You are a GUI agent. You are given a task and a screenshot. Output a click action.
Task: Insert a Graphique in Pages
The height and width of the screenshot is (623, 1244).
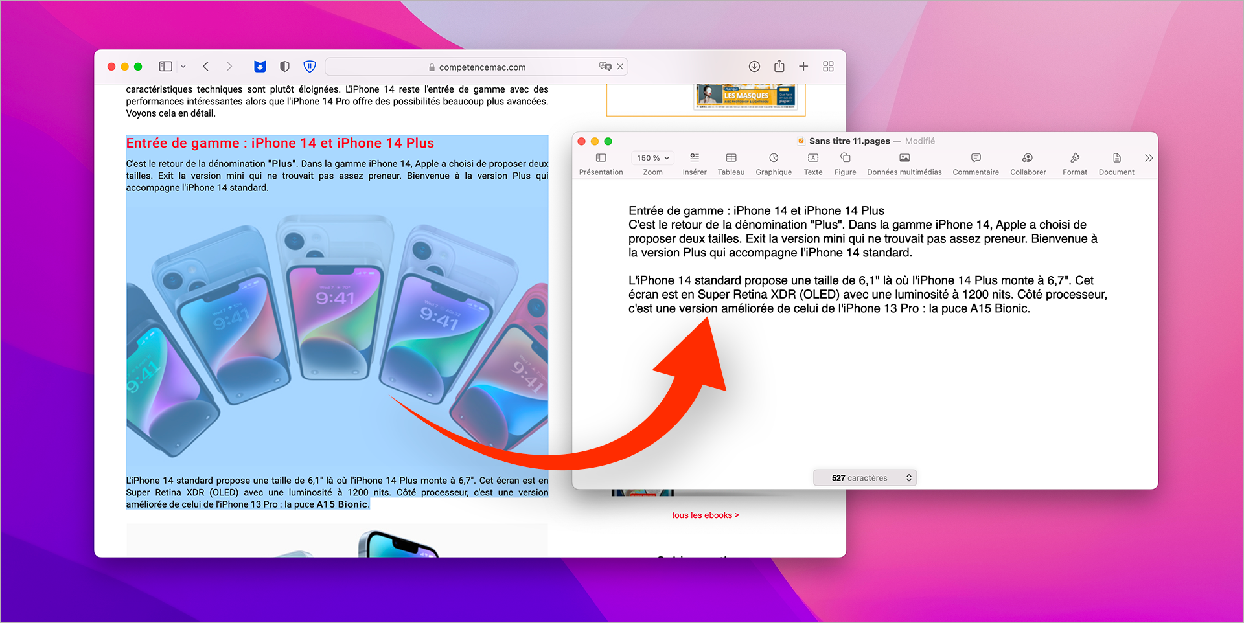coord(774,164)
